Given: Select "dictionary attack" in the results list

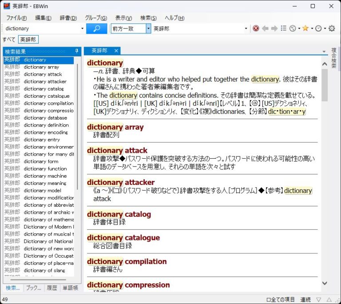Looking at the screenshot, I should pos(43,74).
